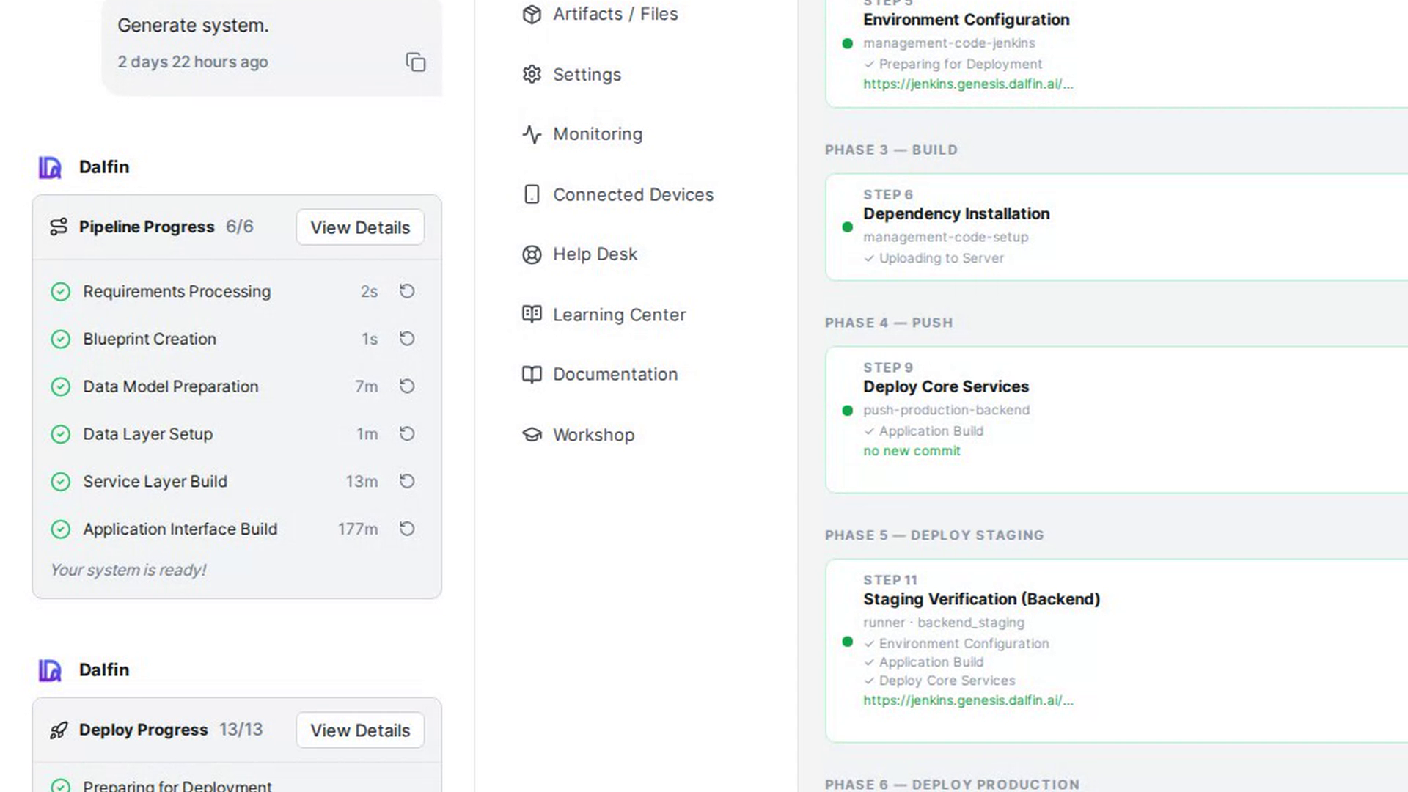Click the Help Desk lifebuoy icon

532,254
